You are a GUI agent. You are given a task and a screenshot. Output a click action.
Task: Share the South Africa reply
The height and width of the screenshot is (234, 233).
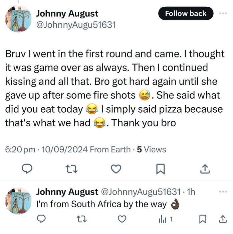point(222,219)
